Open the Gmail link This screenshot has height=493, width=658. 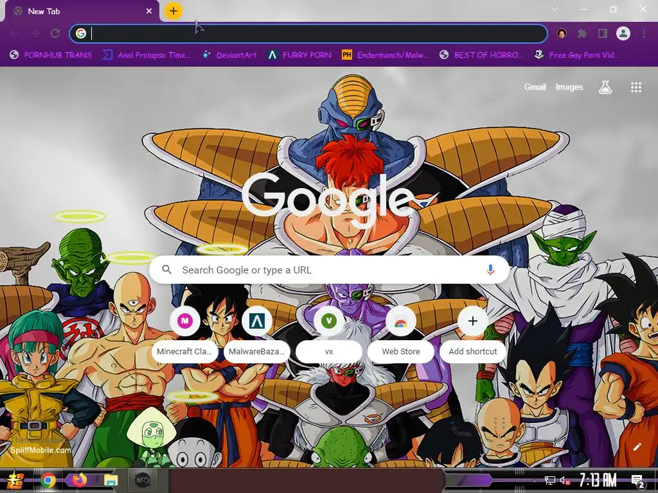coord(535,87)
